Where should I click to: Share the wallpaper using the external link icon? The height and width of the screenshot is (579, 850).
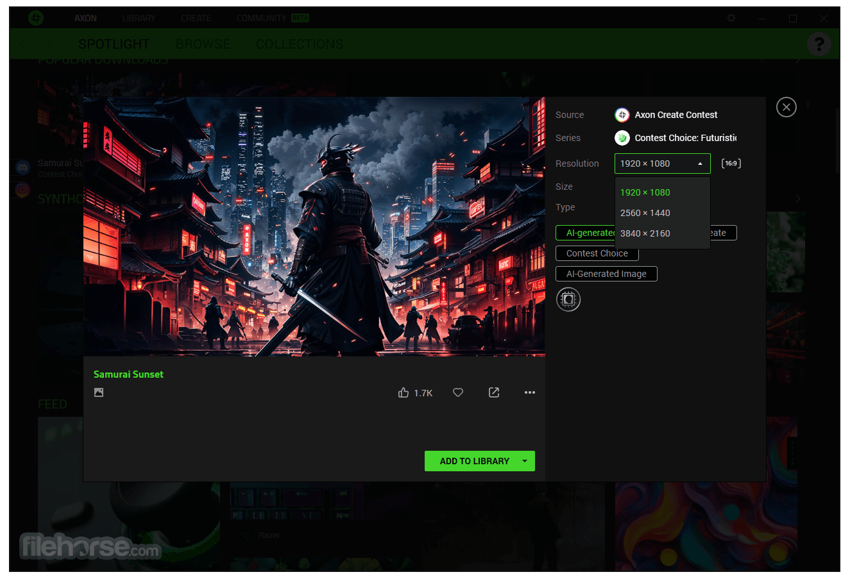tap(494, 392)
